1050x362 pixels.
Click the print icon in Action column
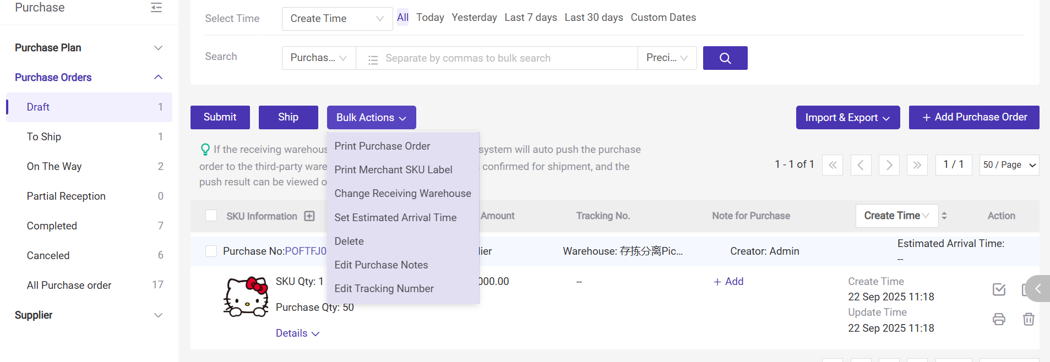click(999, 319)
